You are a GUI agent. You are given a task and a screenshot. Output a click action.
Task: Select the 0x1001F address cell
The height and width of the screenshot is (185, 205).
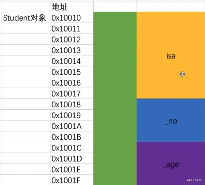[72, 180]
